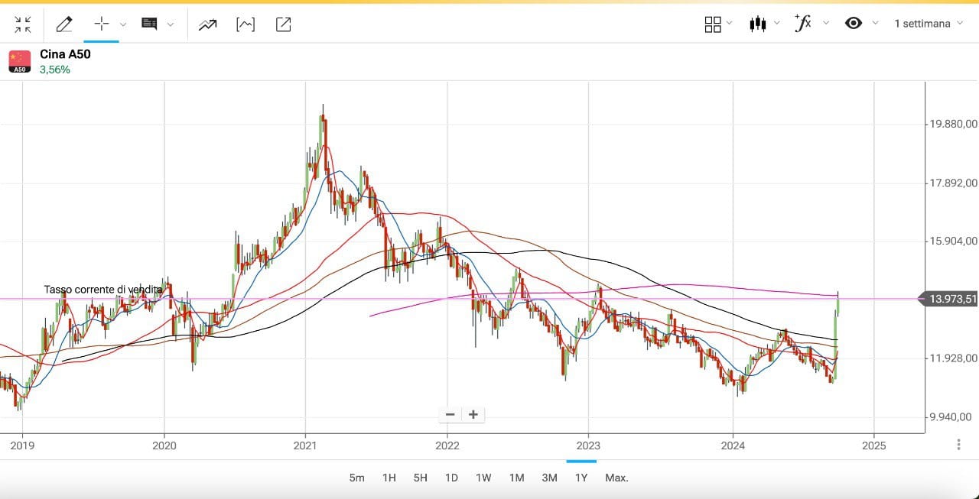This screenshot has height=499, width=979.
Task: Click the bracketed chart pattern icon
Action: coord(246,24)
